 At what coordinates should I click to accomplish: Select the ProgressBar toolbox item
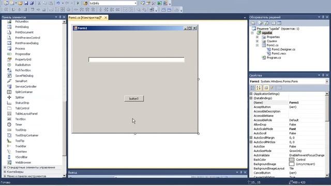(23, 54)
